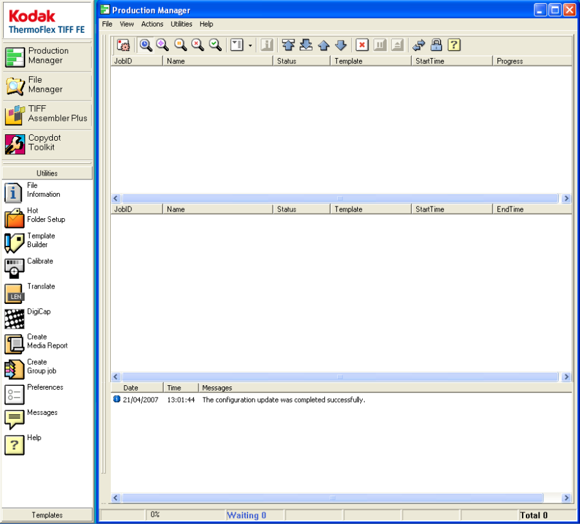
Task: Move job up one position
Action: pyautogui.click(x=324, y=45)
